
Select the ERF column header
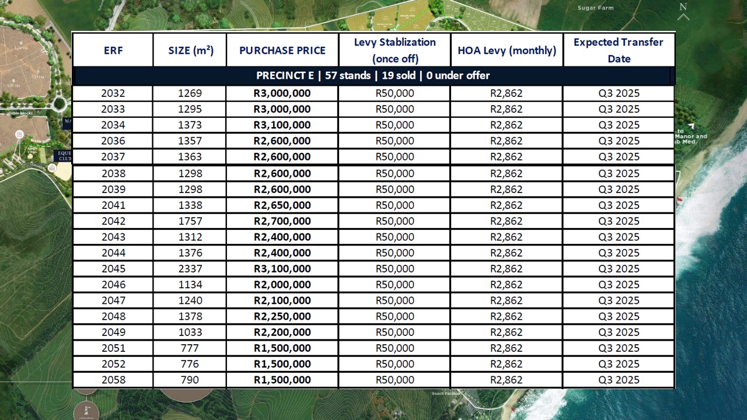[113, 50]
